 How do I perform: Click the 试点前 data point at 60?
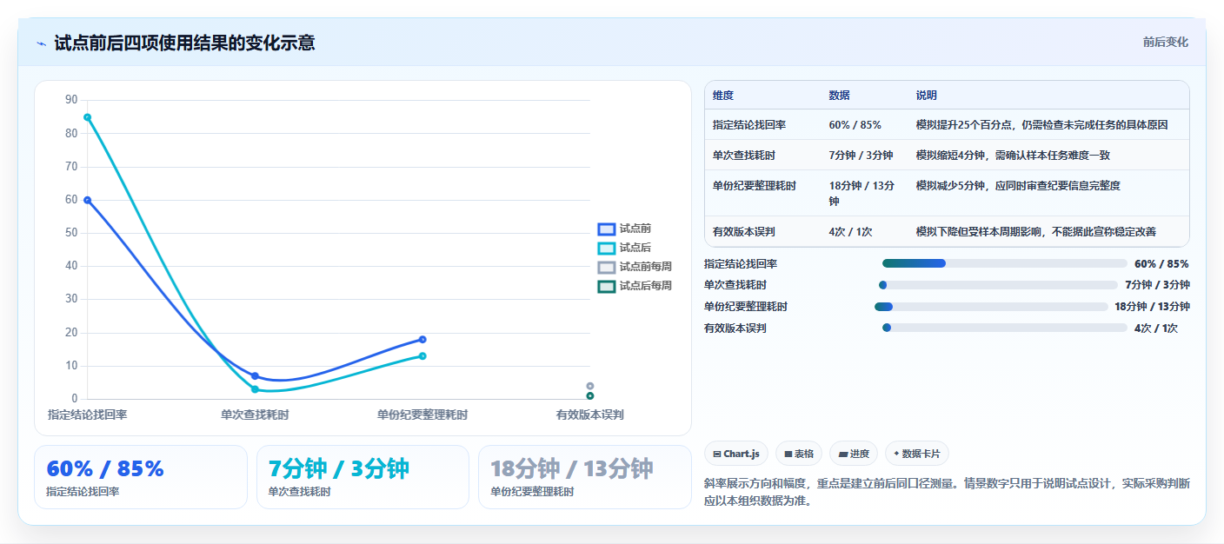[x=87, y=200]
